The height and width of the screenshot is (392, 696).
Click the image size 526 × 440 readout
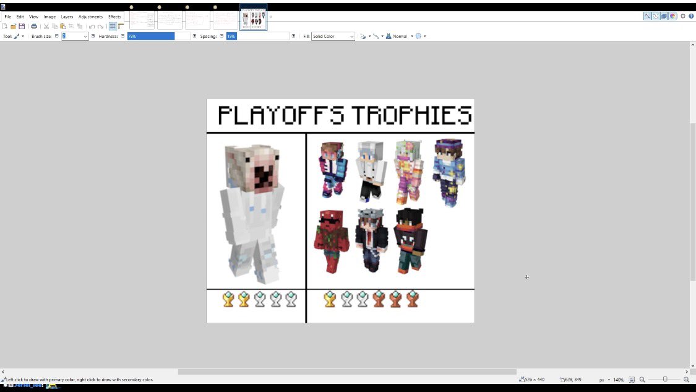[532, 380]
